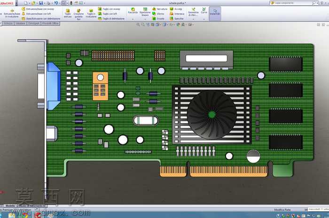Click the Section View icon
The height and width of the screenshot is (218, 329).
click(x=153, y=25)
